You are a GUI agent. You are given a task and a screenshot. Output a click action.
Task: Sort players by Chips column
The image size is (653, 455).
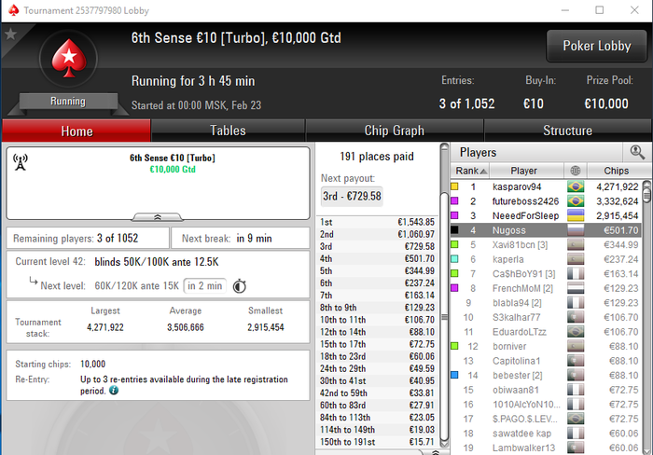pos(618,171)
